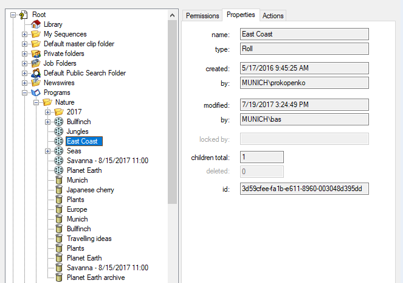Select the Japanese cherry bin

[90, 190]
